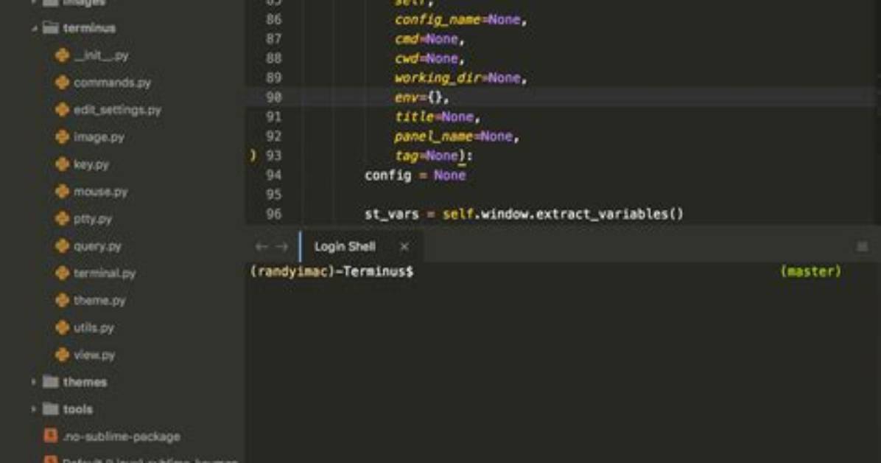Click line number 90 in gutter
This screenshot has width=881, height=463.
273,97
